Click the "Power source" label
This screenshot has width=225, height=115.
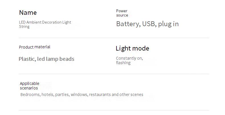click(122, 13)
